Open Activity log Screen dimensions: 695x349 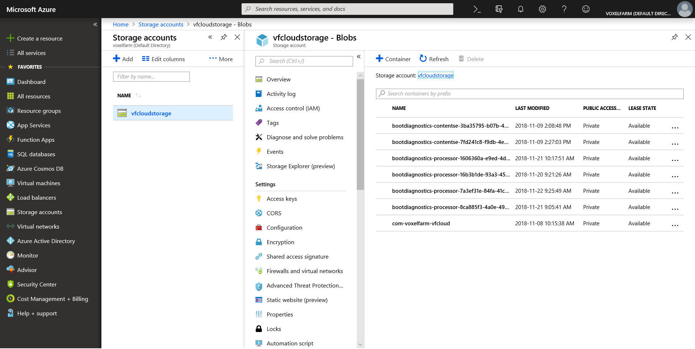281,94
